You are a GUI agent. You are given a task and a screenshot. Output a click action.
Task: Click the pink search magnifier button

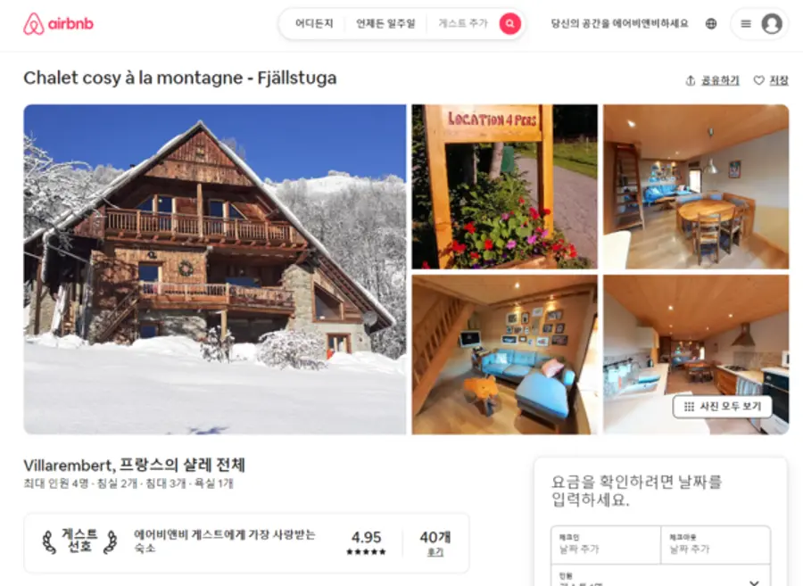point(510,23)
